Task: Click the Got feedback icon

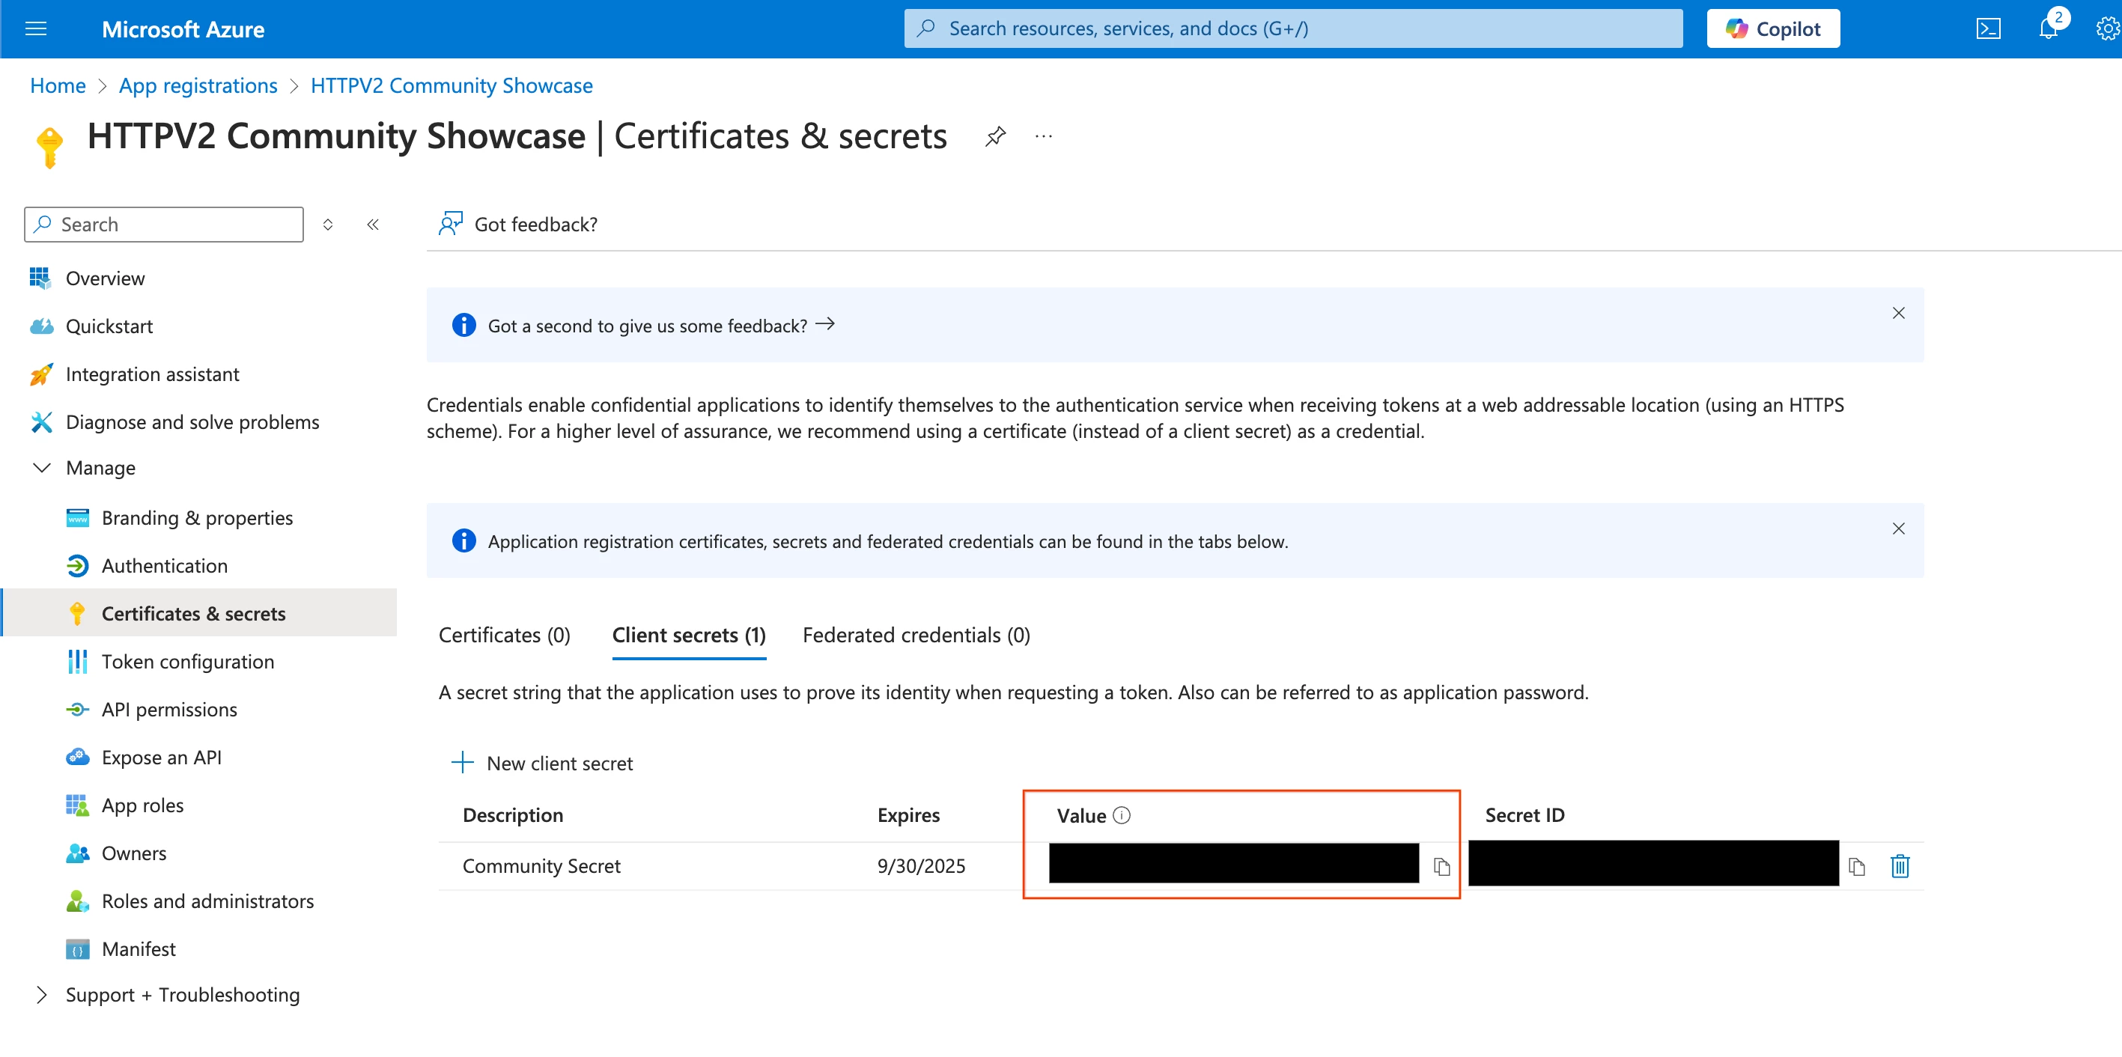Action: coord(451,224)
